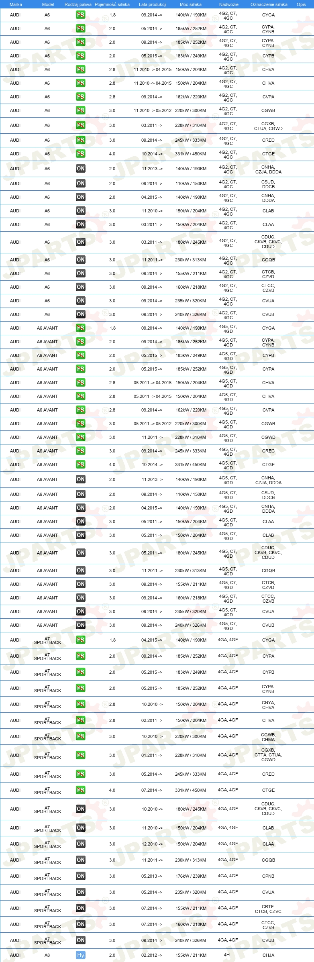The height and width of the screenshot is (962, 314).
Task: Select 4GA, 4GF body in A7 CPNB row
Action: [228, 876]
